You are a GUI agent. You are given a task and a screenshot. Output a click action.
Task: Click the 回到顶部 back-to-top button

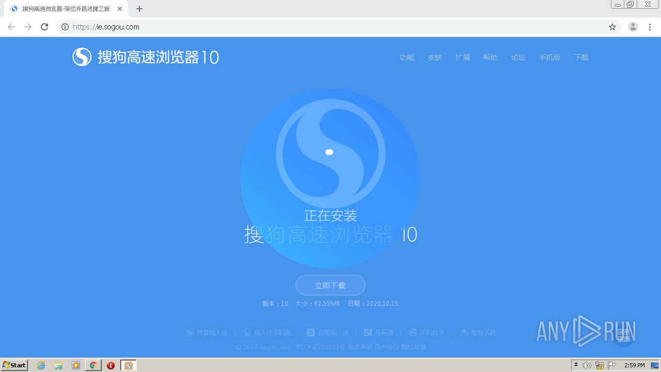pos(623,336)
